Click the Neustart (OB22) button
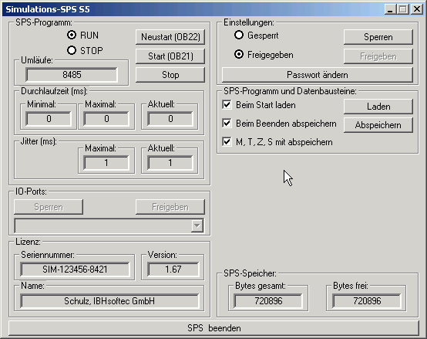 (170, 37)
